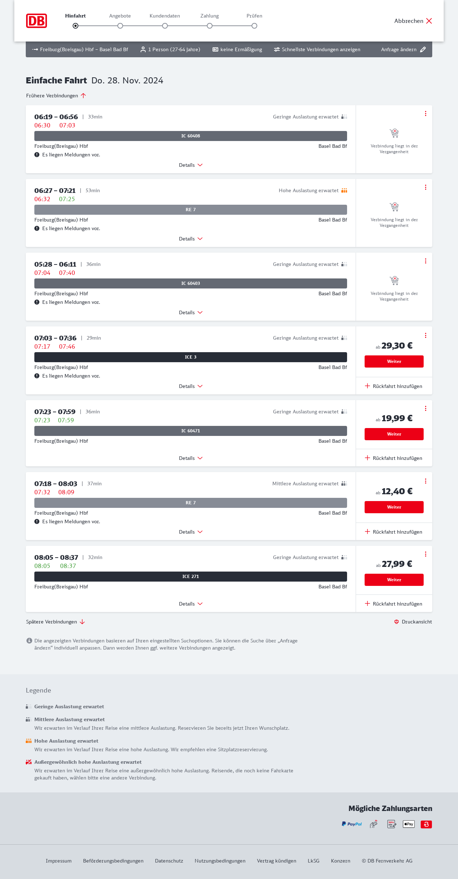Select the Hinfahrt step radio indicator
This screenshot has height=879, width=458.
[75, 26]
